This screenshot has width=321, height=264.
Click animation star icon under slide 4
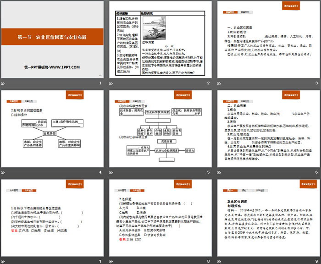point(3,173)
